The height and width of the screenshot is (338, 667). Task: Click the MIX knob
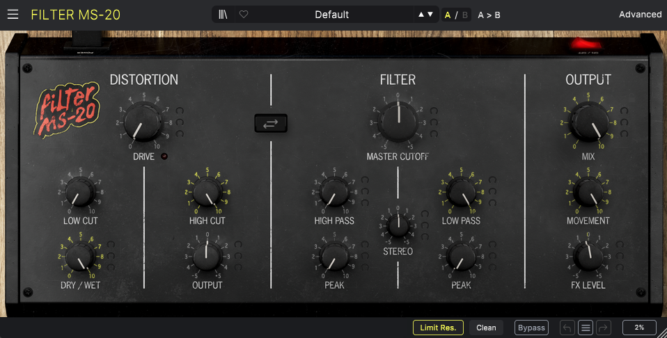click(x=589, y=122)
